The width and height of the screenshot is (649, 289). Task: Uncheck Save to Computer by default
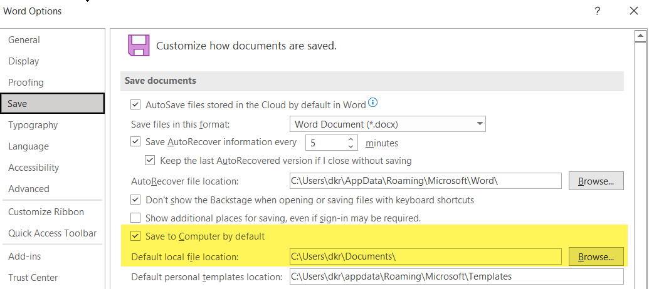click(x=135, y=236)
